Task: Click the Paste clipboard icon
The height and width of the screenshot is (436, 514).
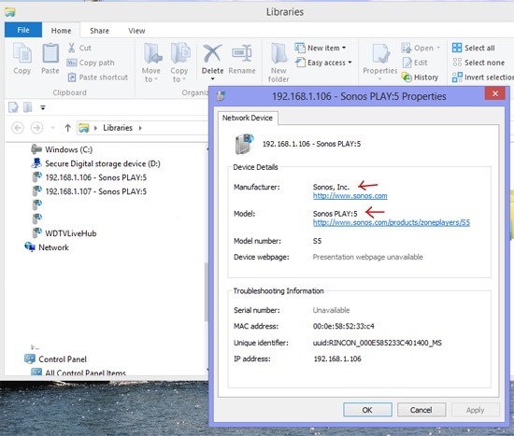Action: point(50,52)
